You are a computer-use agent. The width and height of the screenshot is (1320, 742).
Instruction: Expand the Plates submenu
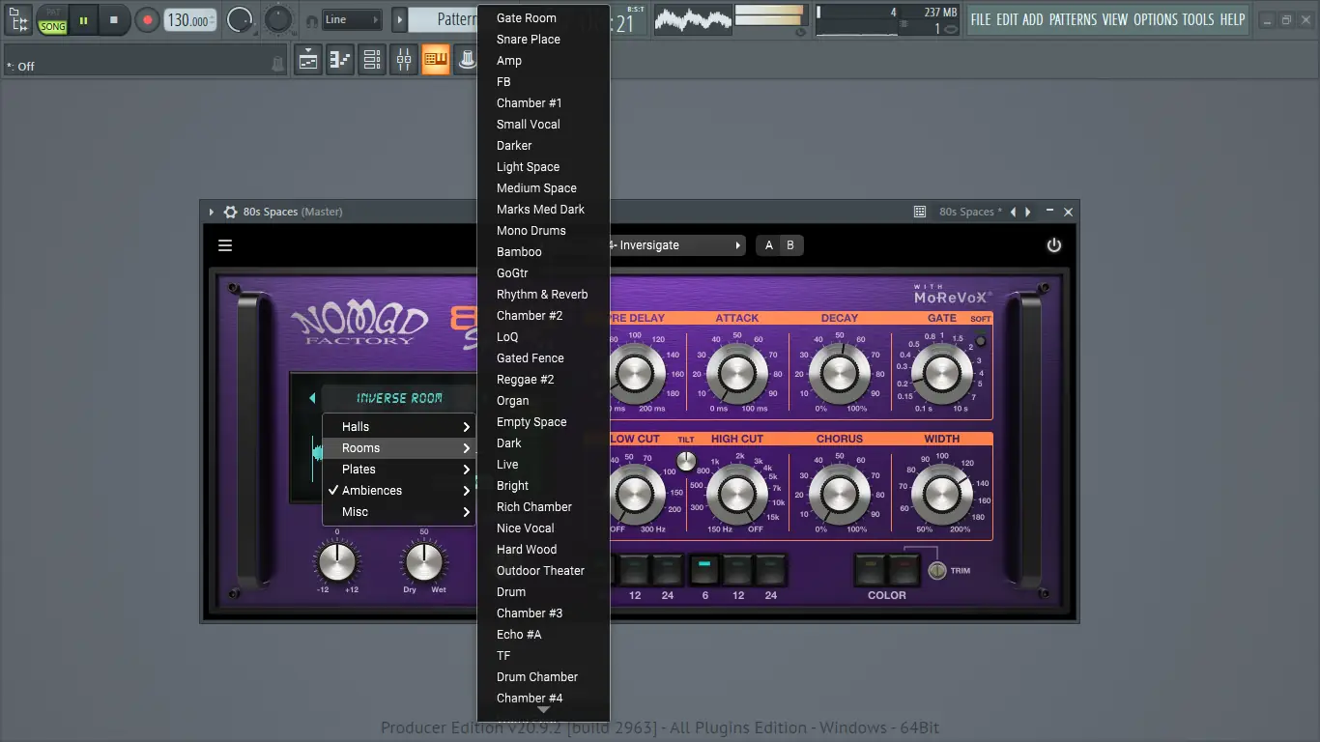[x=398, y=470]
